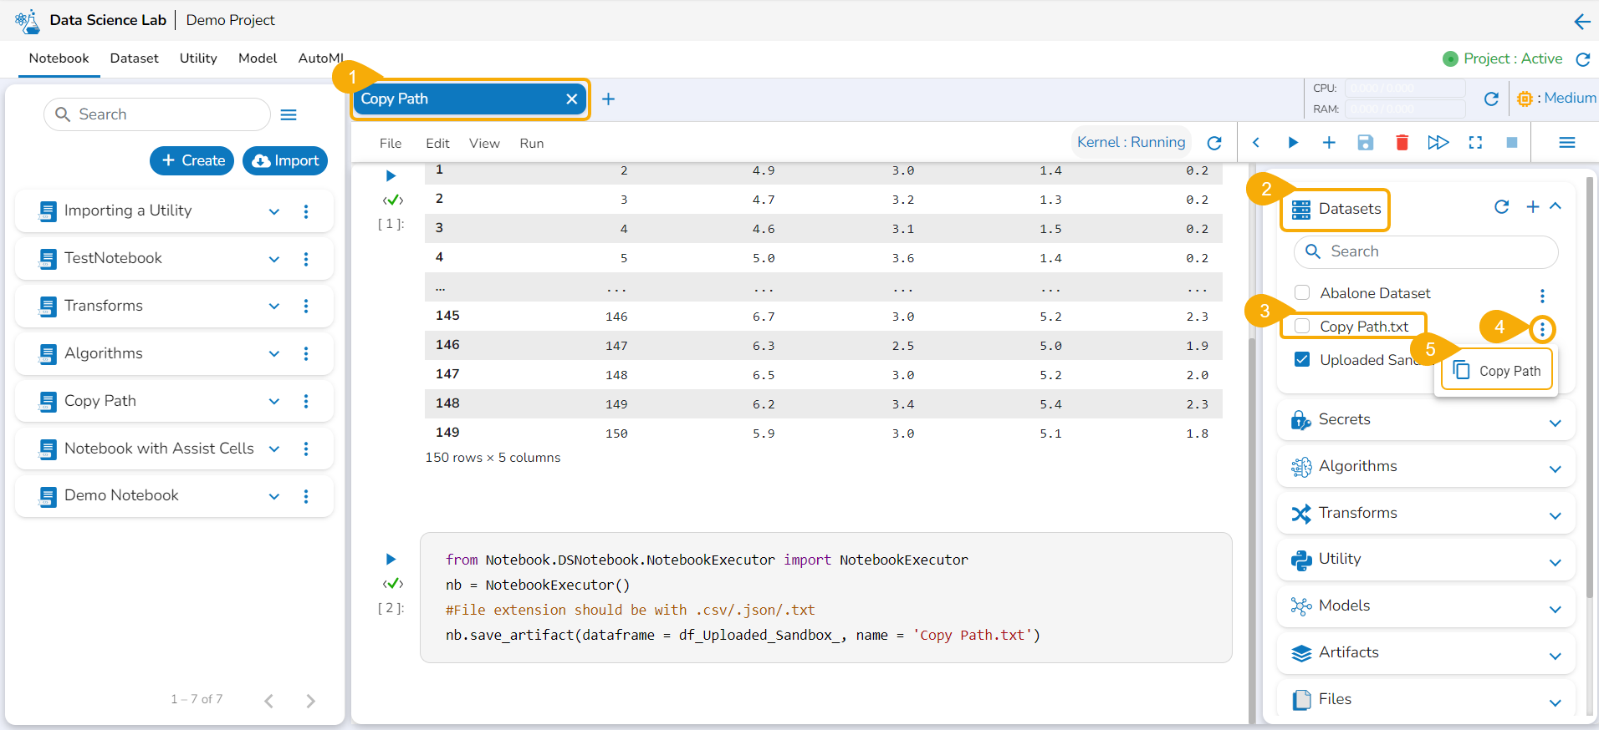Expand the Secrets section
1599x730 pixels.
pos(1555,422)
